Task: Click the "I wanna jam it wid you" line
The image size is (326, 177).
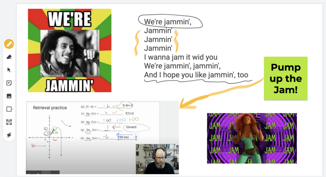Action: [x=181, y=57]
